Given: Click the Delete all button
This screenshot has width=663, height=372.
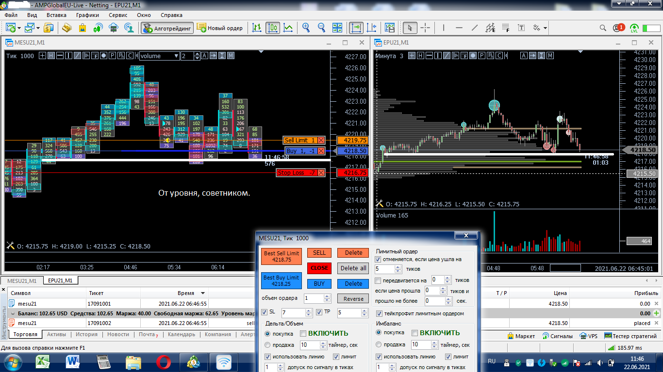Looking at the screenshot, I should tap(353, 268).
